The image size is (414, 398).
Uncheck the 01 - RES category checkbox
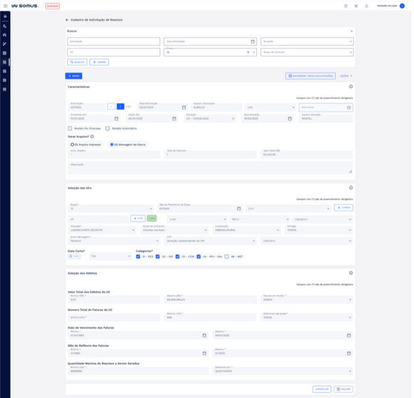click(x=138, y=256)
